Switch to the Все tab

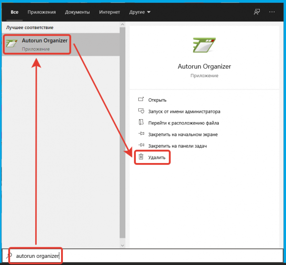(x=14, y=12)
